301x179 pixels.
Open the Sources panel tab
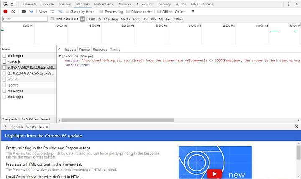tap(65, 4)
